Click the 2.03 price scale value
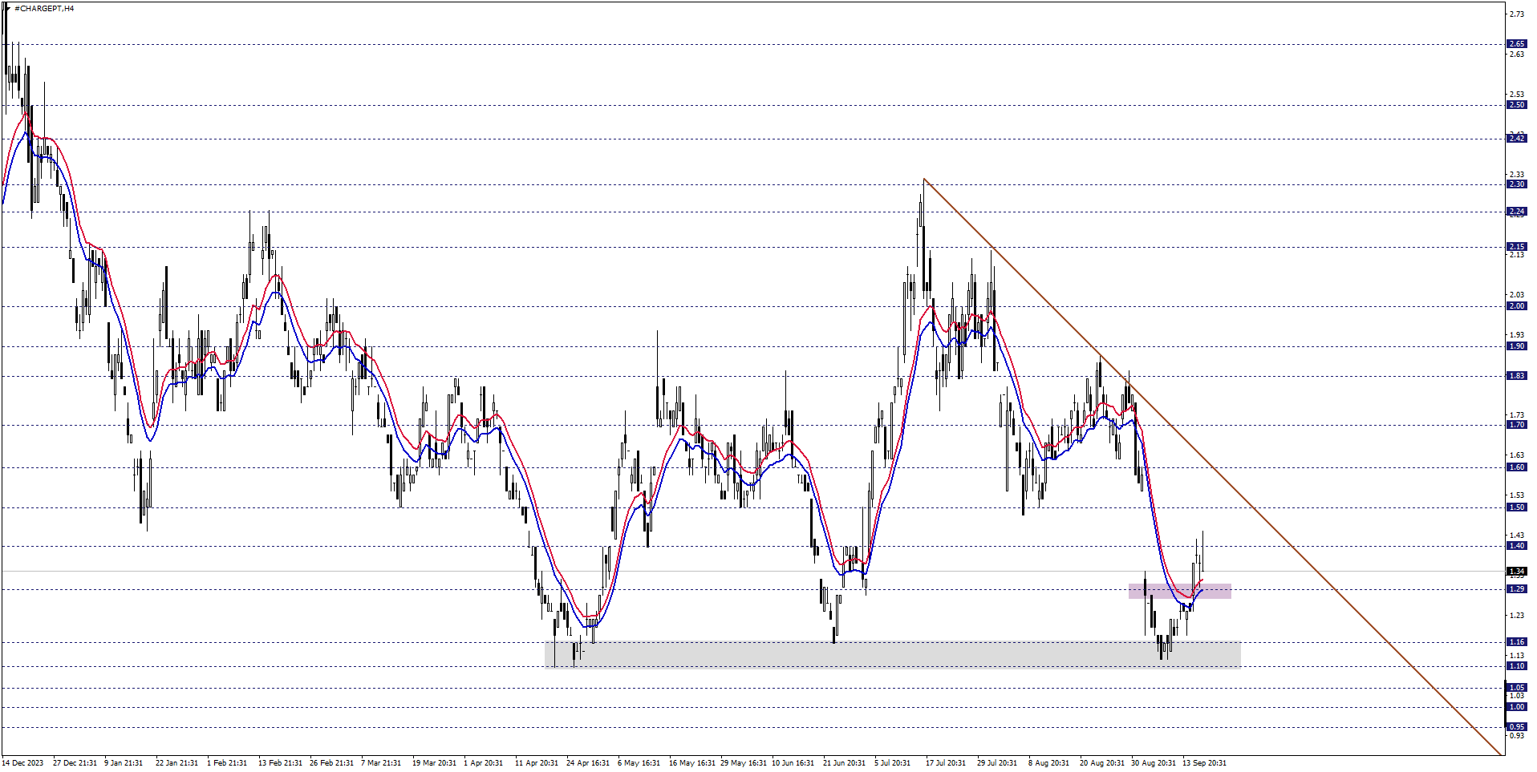Viewport: 1537px width, 772px height. click(1517, 295)
